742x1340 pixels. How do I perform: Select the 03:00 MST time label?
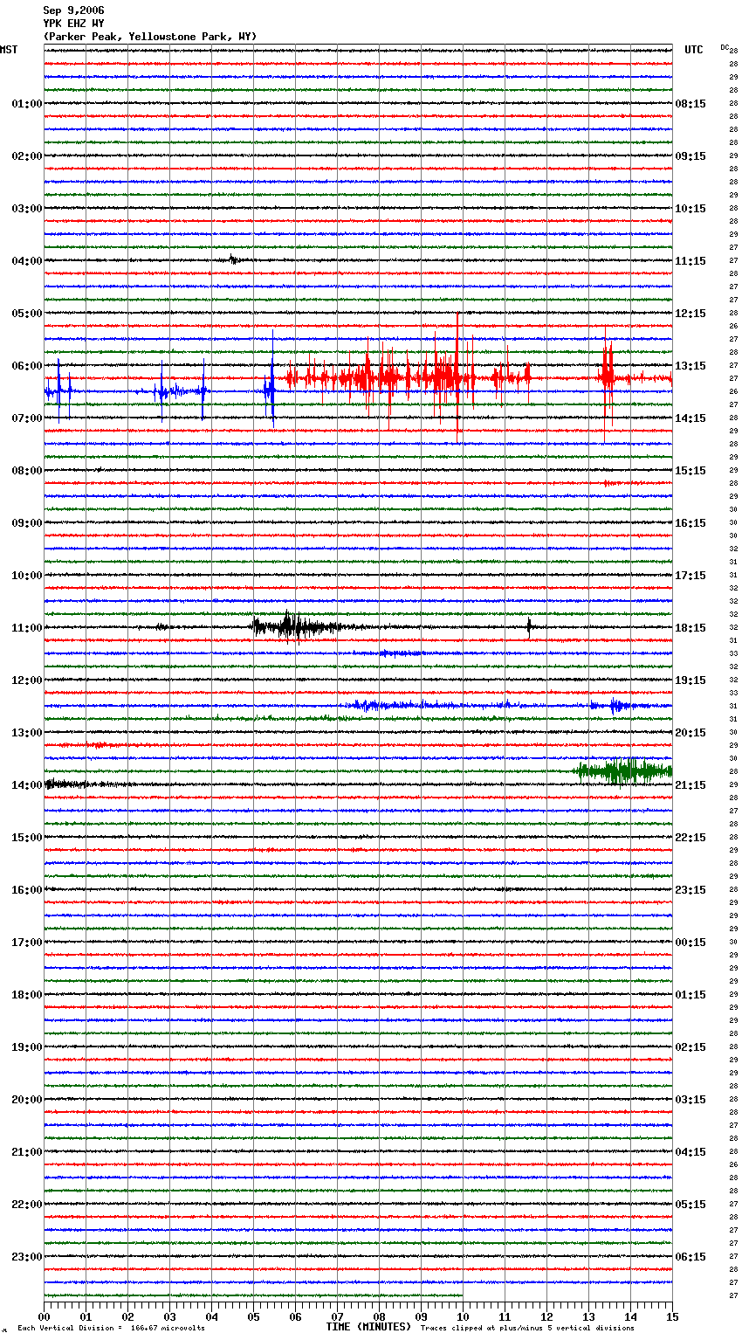click(x=27, y=209)
